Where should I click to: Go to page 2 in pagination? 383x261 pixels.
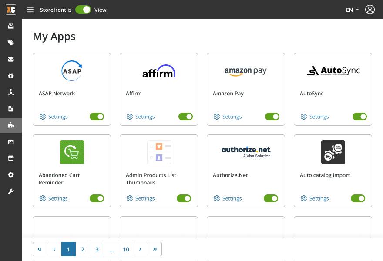pos(83,249)
